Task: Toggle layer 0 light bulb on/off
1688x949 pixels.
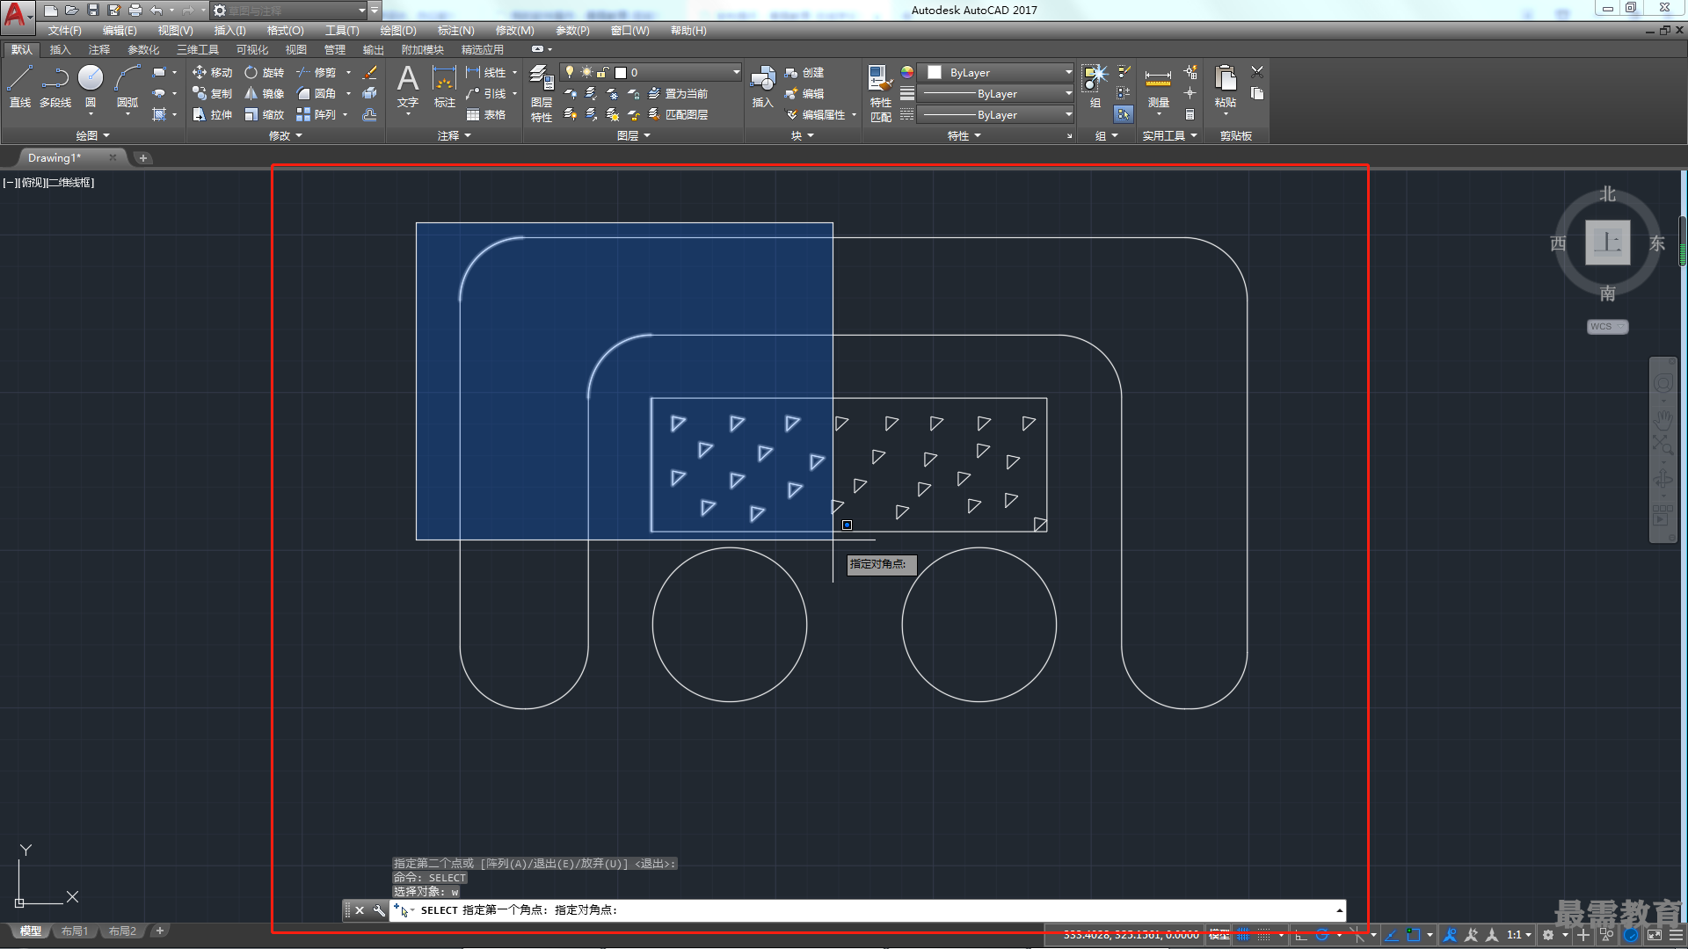Action: 570,72
